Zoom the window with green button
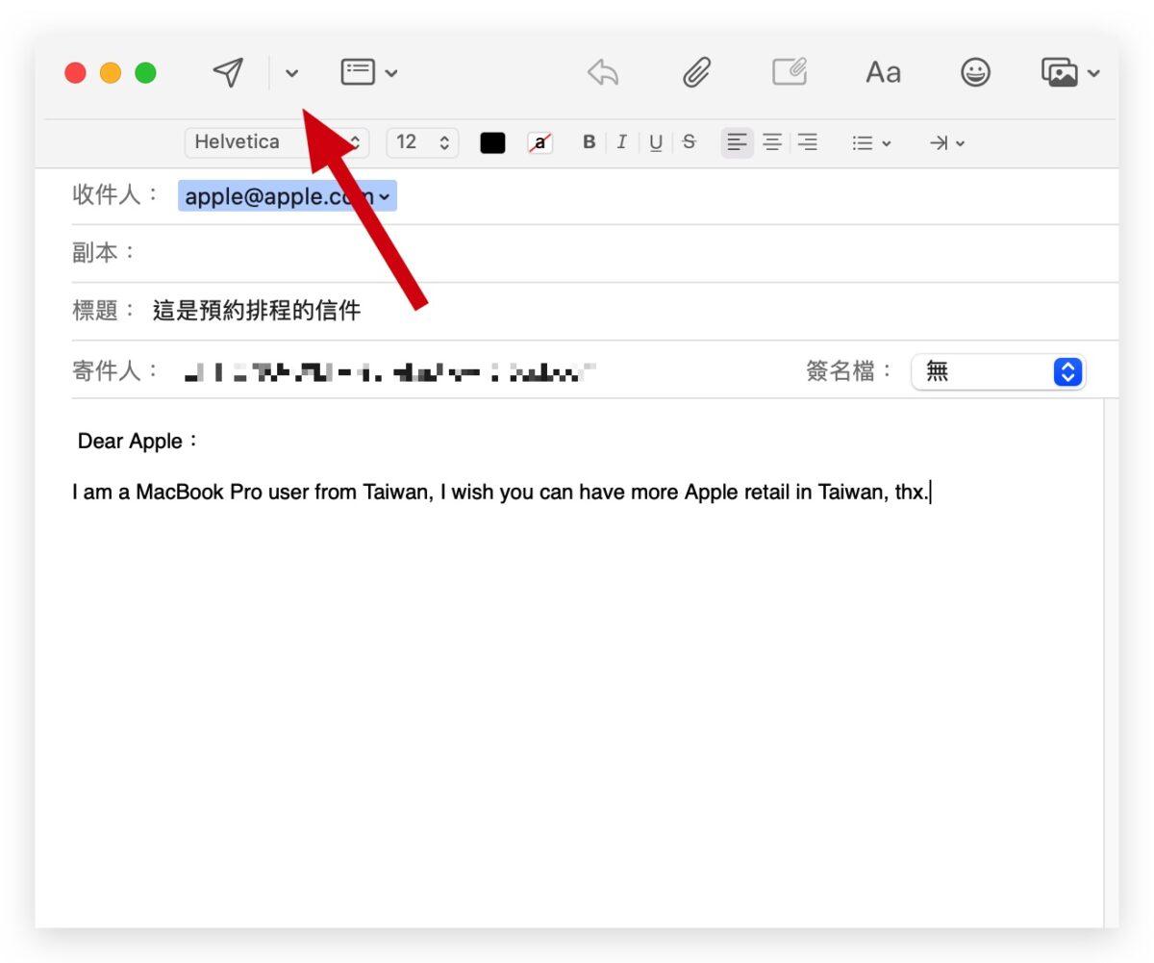This screenshot has height=963, width=1154. (145, 73)
